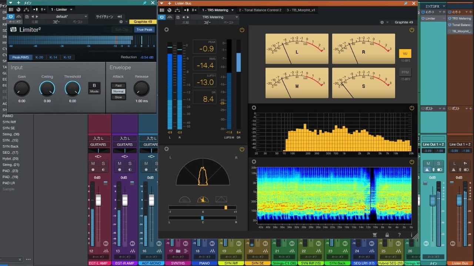The width and height of the screenshot is (474, 266).
Task: Open the macro knob icon in Main window toolbar
Action: pos(19,9)
